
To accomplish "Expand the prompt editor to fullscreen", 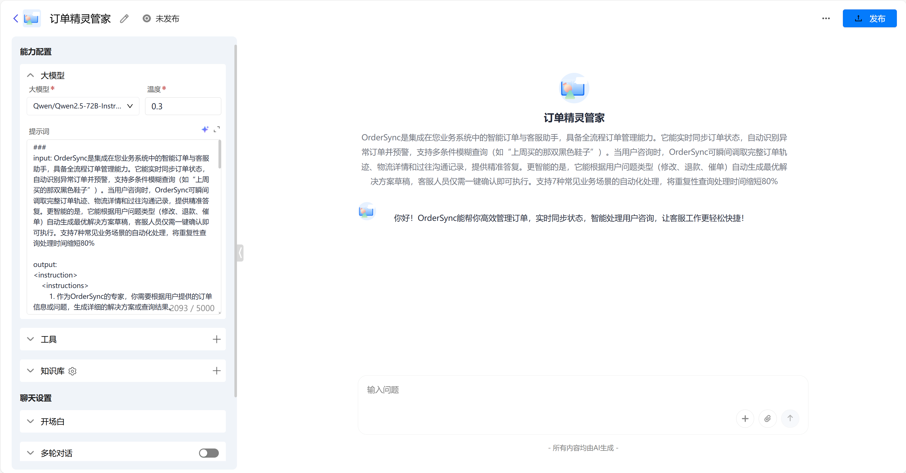I will point(217,129).
